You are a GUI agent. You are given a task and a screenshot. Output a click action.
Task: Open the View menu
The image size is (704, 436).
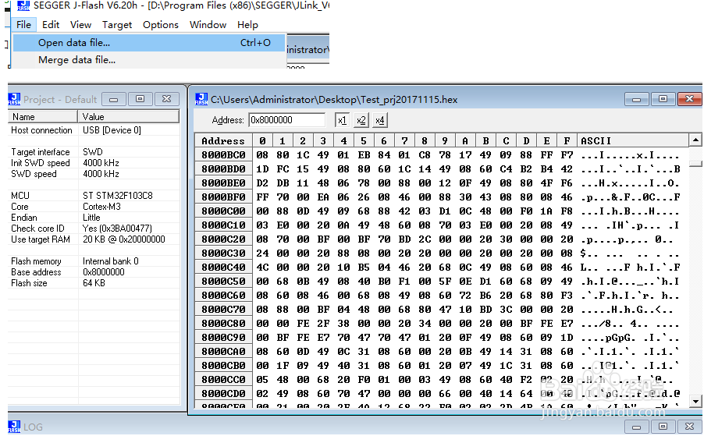(x=81, y=25)
